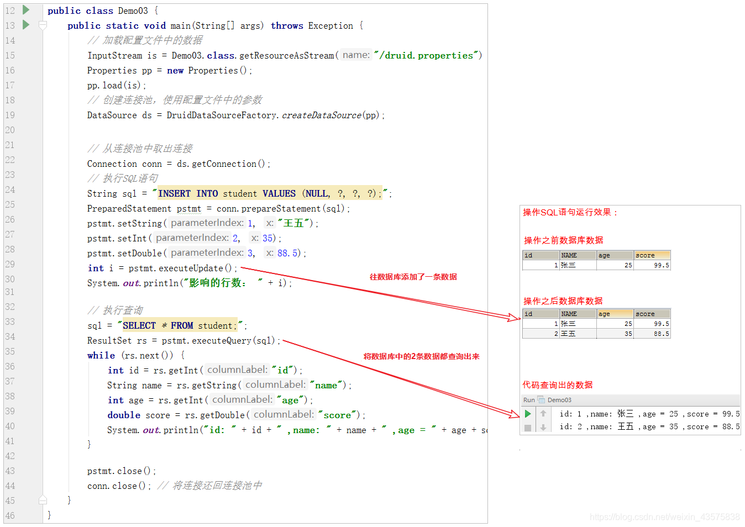Click the heading '操作SQL语句运行效果：'
Screen dimensions: 745x527
[x=570, y=212]
